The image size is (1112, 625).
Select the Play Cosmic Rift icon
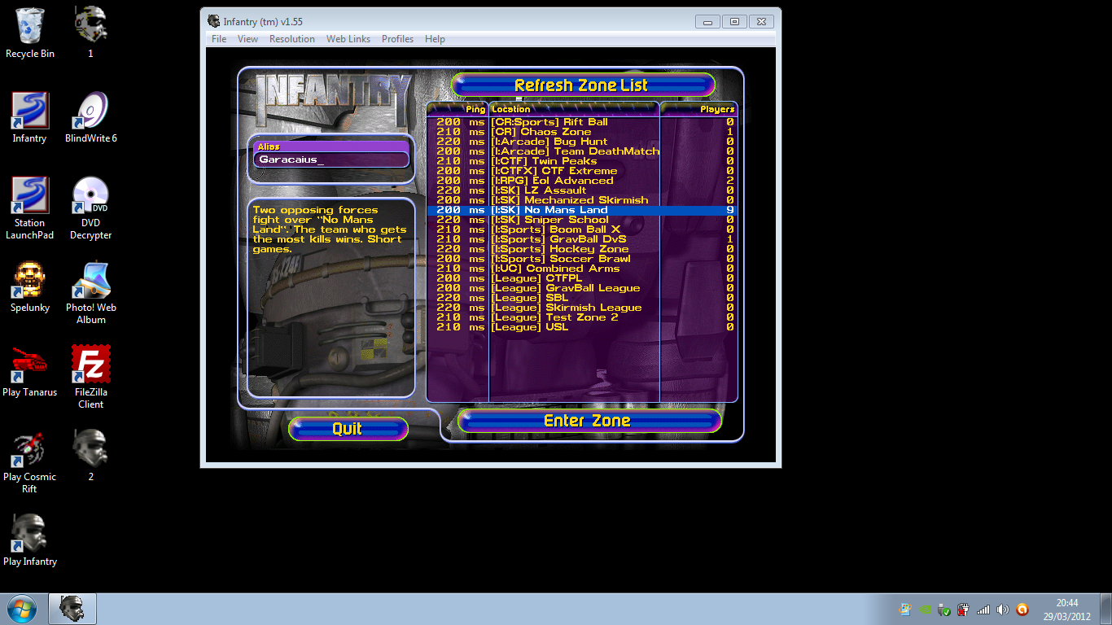click(x=30, y=450)
